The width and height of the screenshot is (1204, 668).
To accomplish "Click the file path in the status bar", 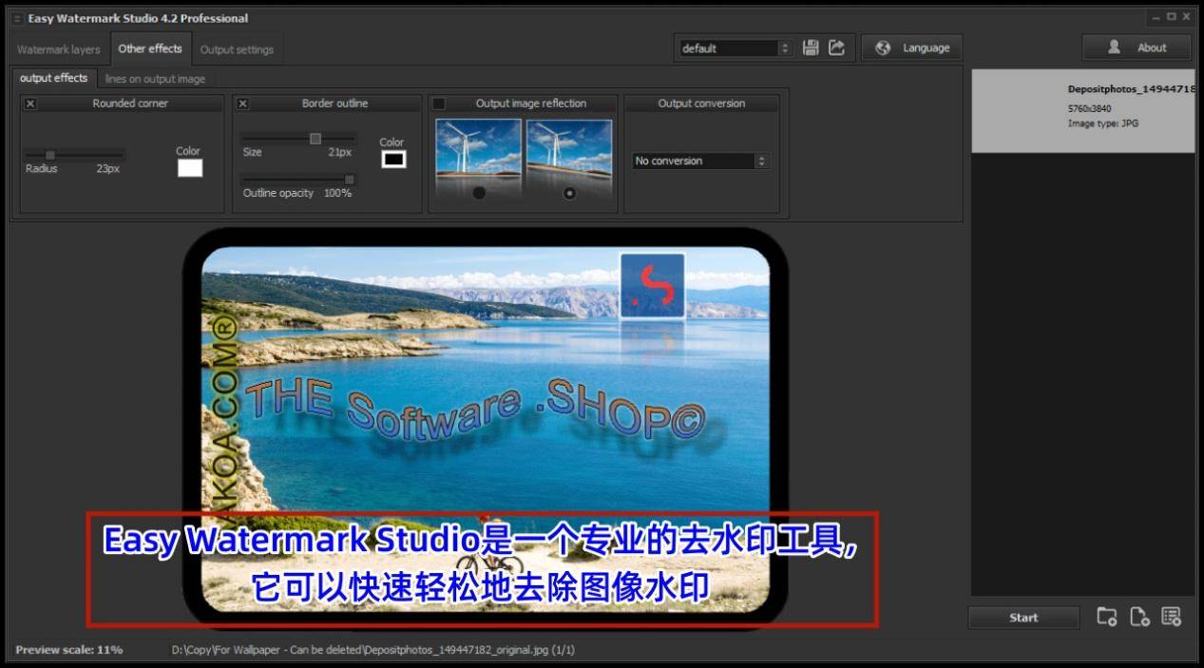I will (373, 650).
